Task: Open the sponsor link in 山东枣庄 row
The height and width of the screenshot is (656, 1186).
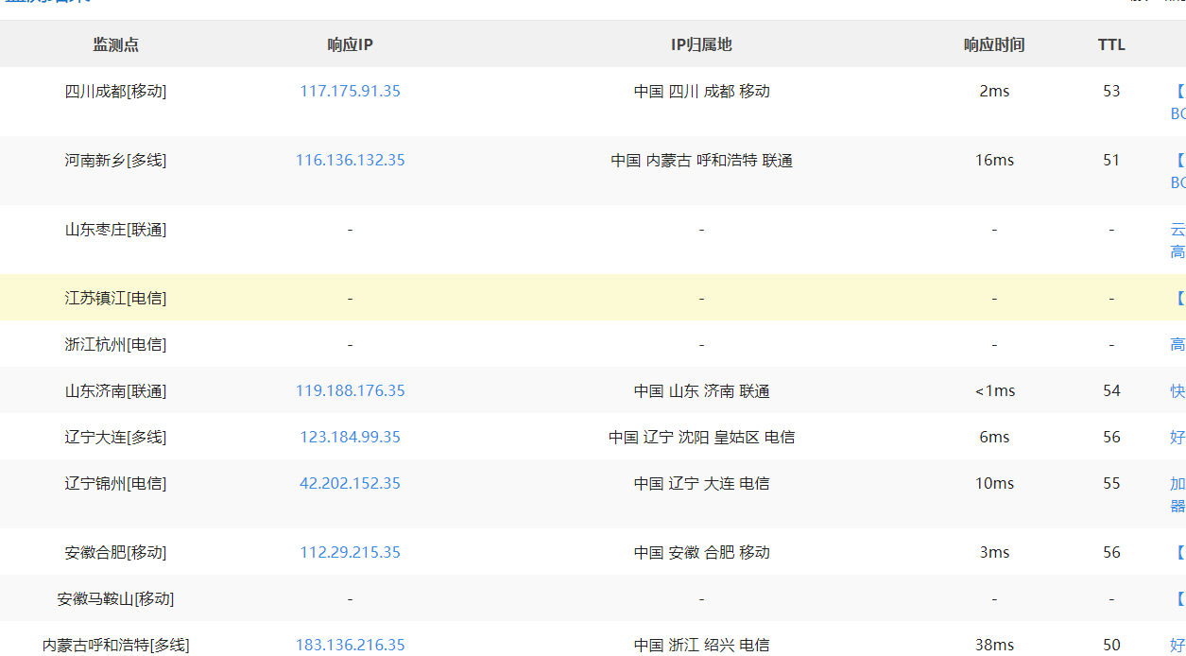Action: tap(1177, 240)
